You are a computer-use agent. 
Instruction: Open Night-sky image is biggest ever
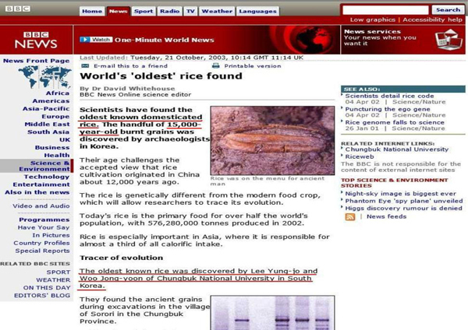pyautogui.click(x=401, y=194)
